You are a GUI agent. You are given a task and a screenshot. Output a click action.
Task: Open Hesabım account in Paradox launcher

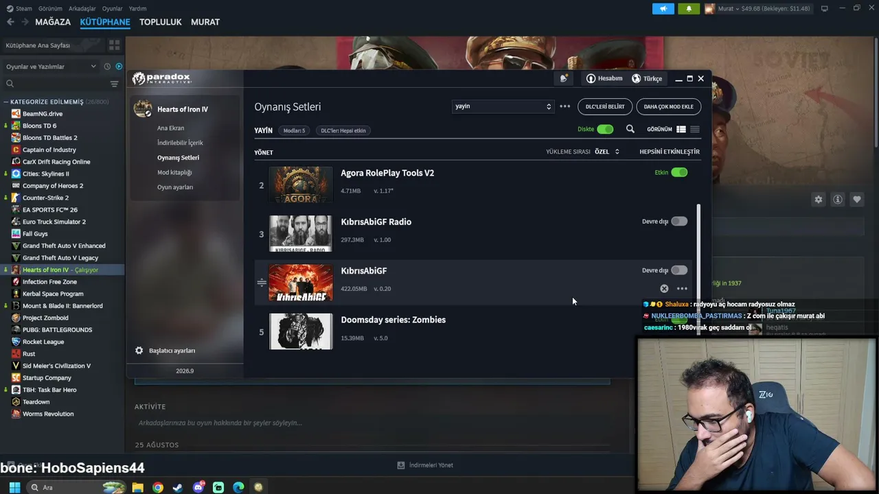coord(604,78)
